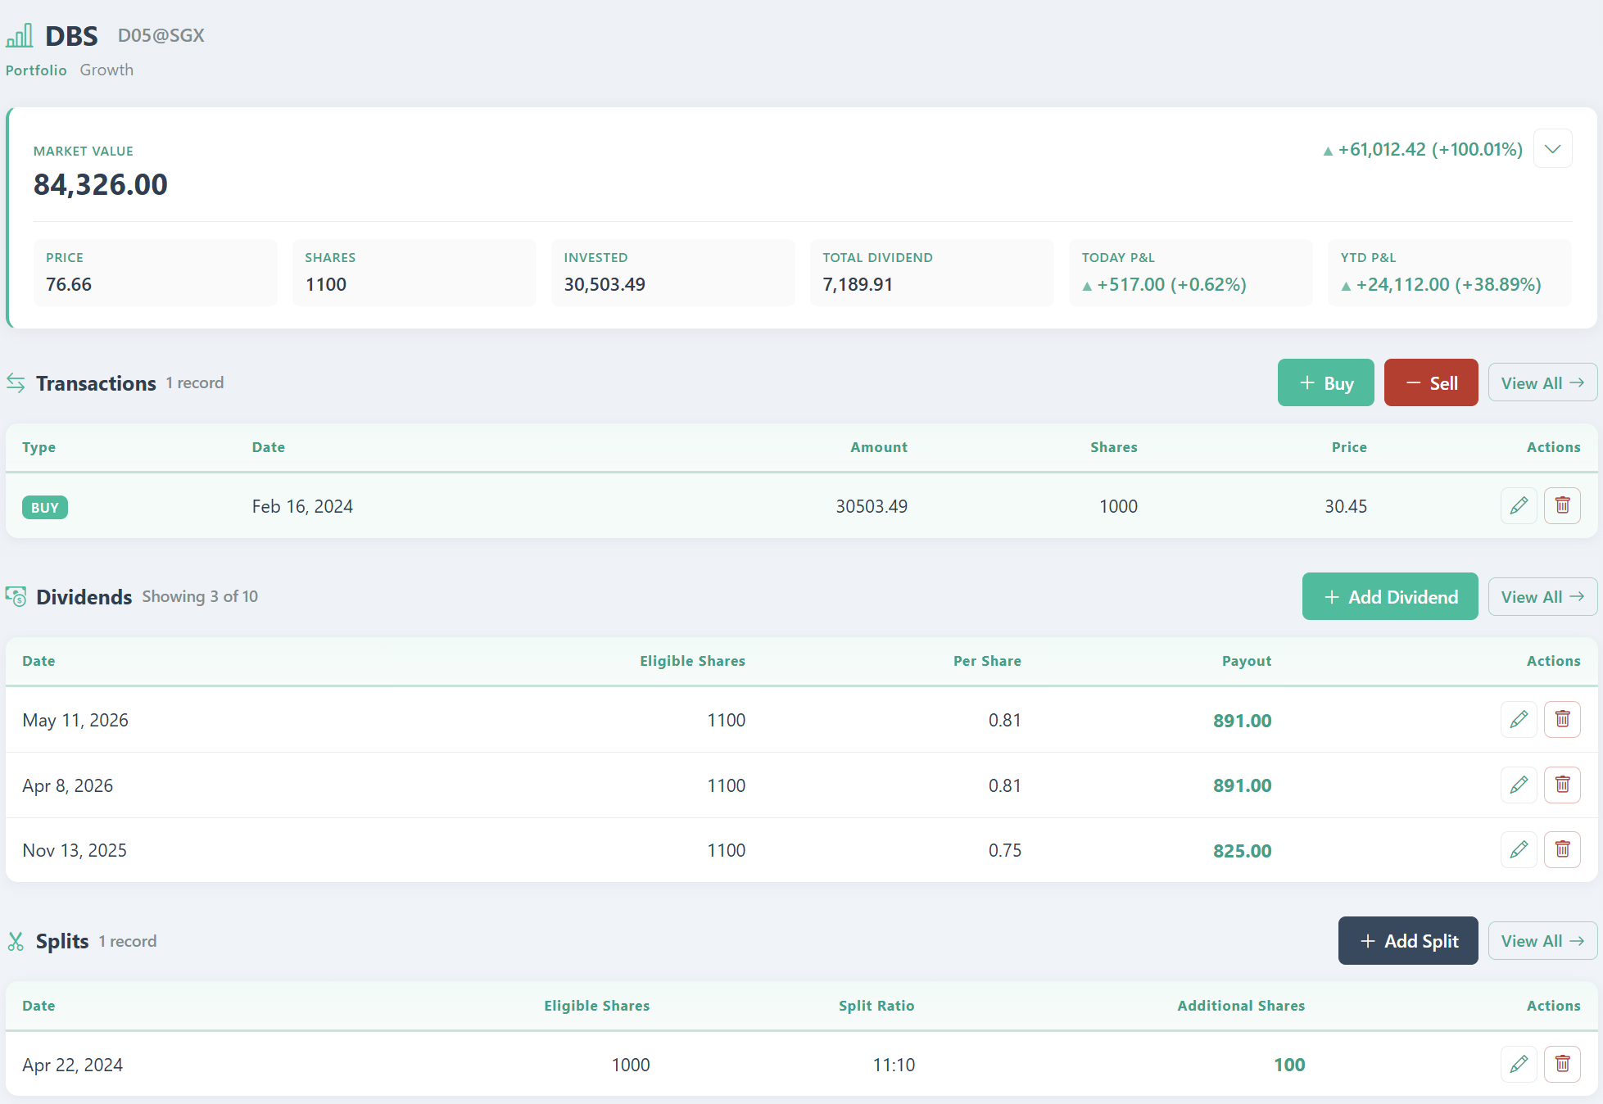Image resolution: width=1603 pixels, height=1104 pixels.
Task: Click the 'Showing 3 of 10' dividends count
Action: pos(200,596)
